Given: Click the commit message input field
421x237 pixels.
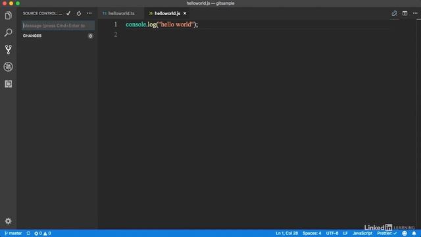Looking at the screenshot, I should tap(58, 26).
